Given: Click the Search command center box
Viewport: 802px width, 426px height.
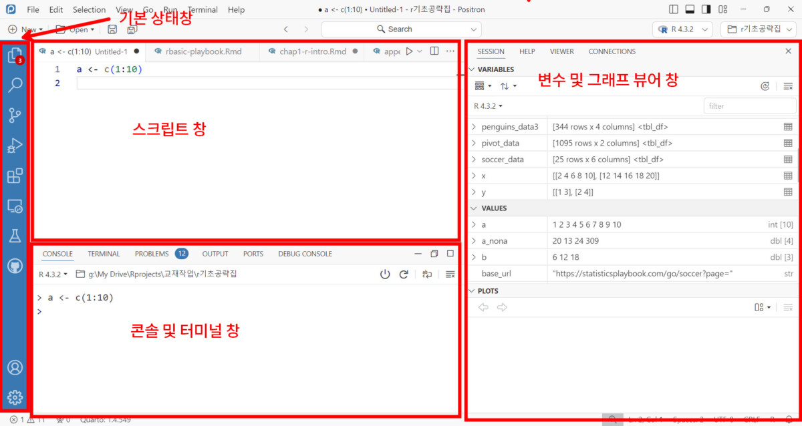Looking at the screenshot, I should (401, 29).
